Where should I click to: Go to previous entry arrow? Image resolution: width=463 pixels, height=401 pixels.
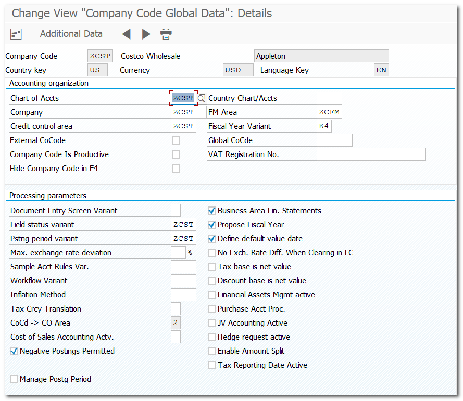(x=126, y=34)
